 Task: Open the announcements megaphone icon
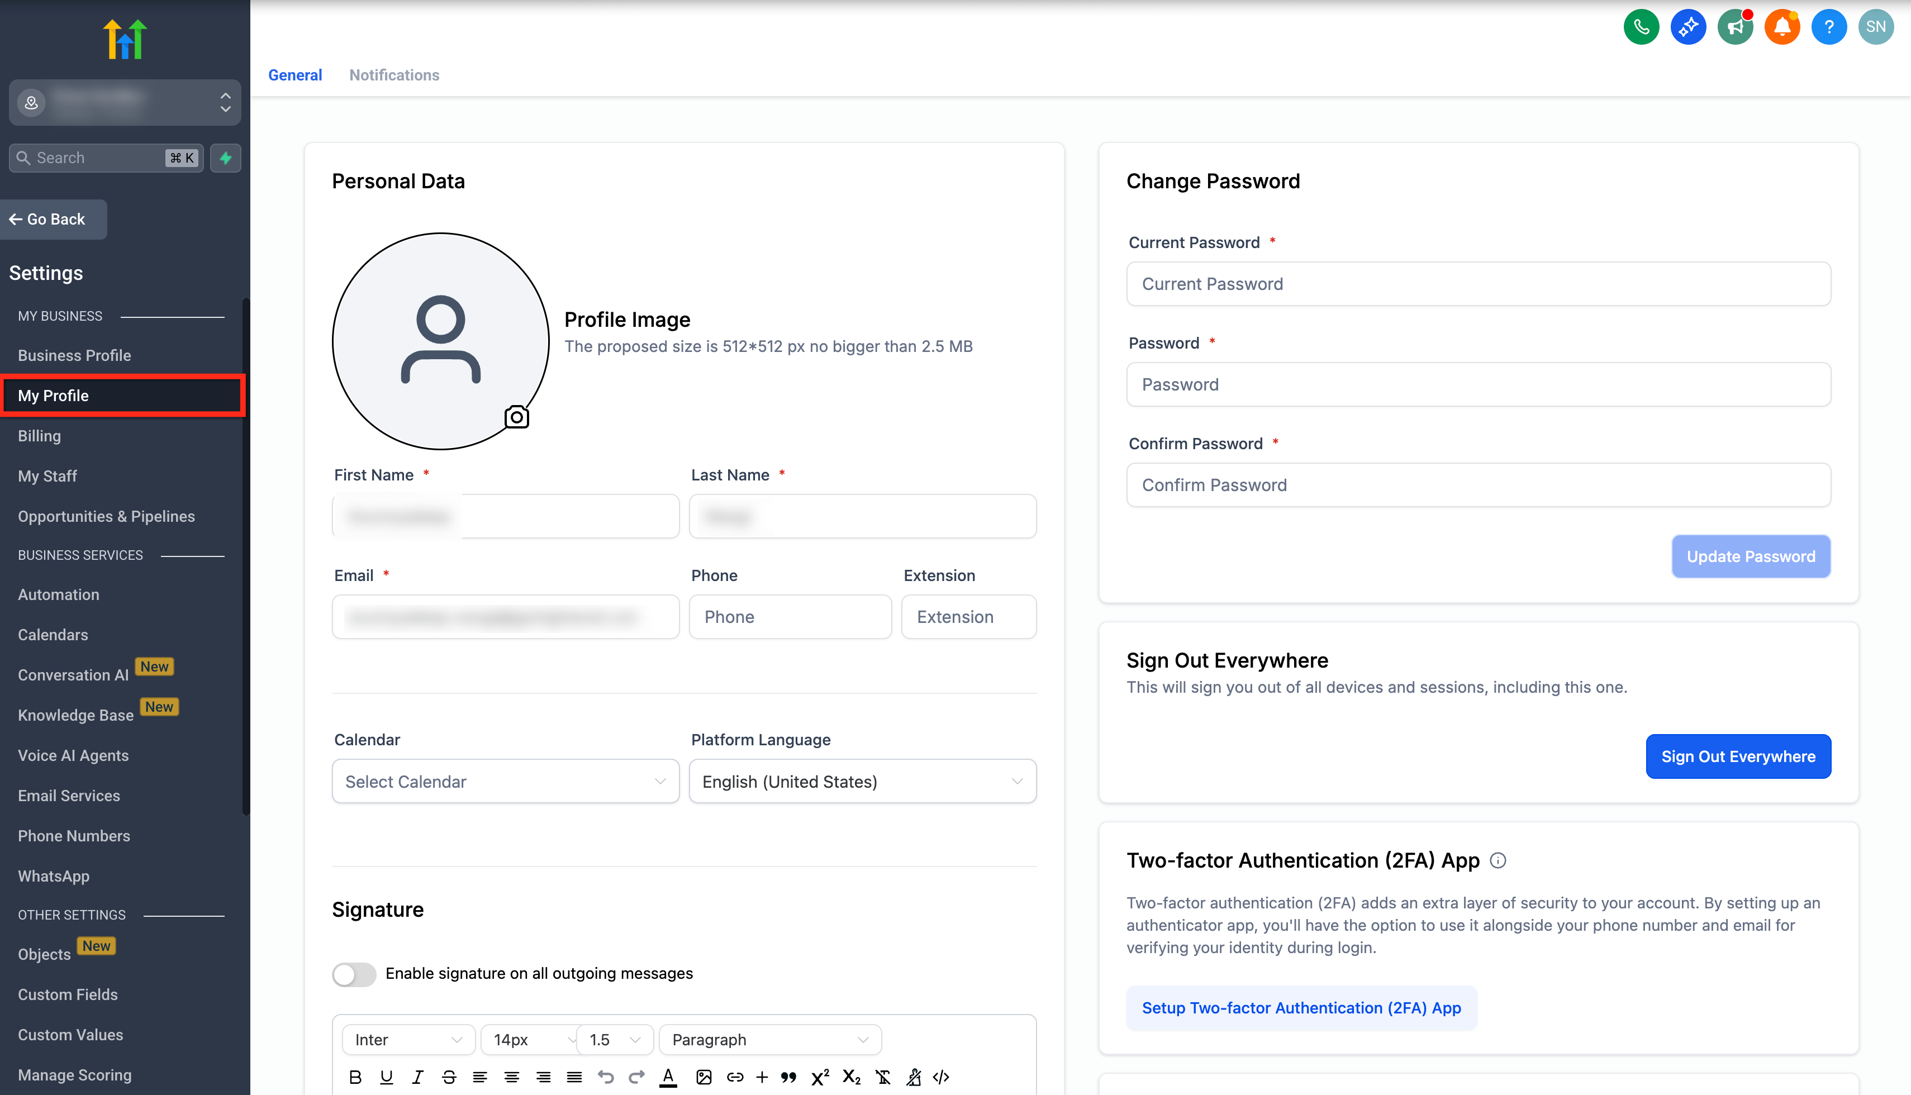1735,27
